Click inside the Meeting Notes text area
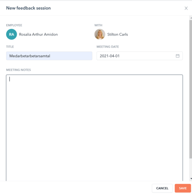This screenshot has height=195, width=192. (x=94, y=128)
